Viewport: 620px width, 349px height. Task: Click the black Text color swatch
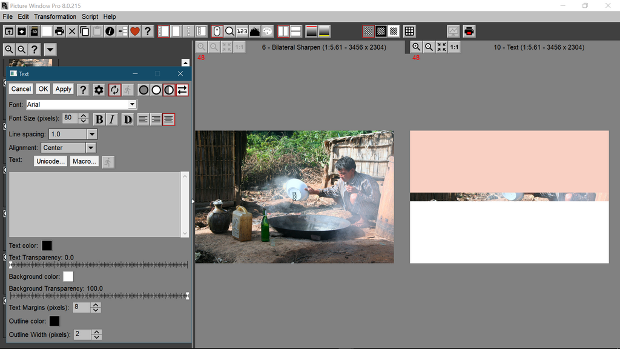click(47, 245)
